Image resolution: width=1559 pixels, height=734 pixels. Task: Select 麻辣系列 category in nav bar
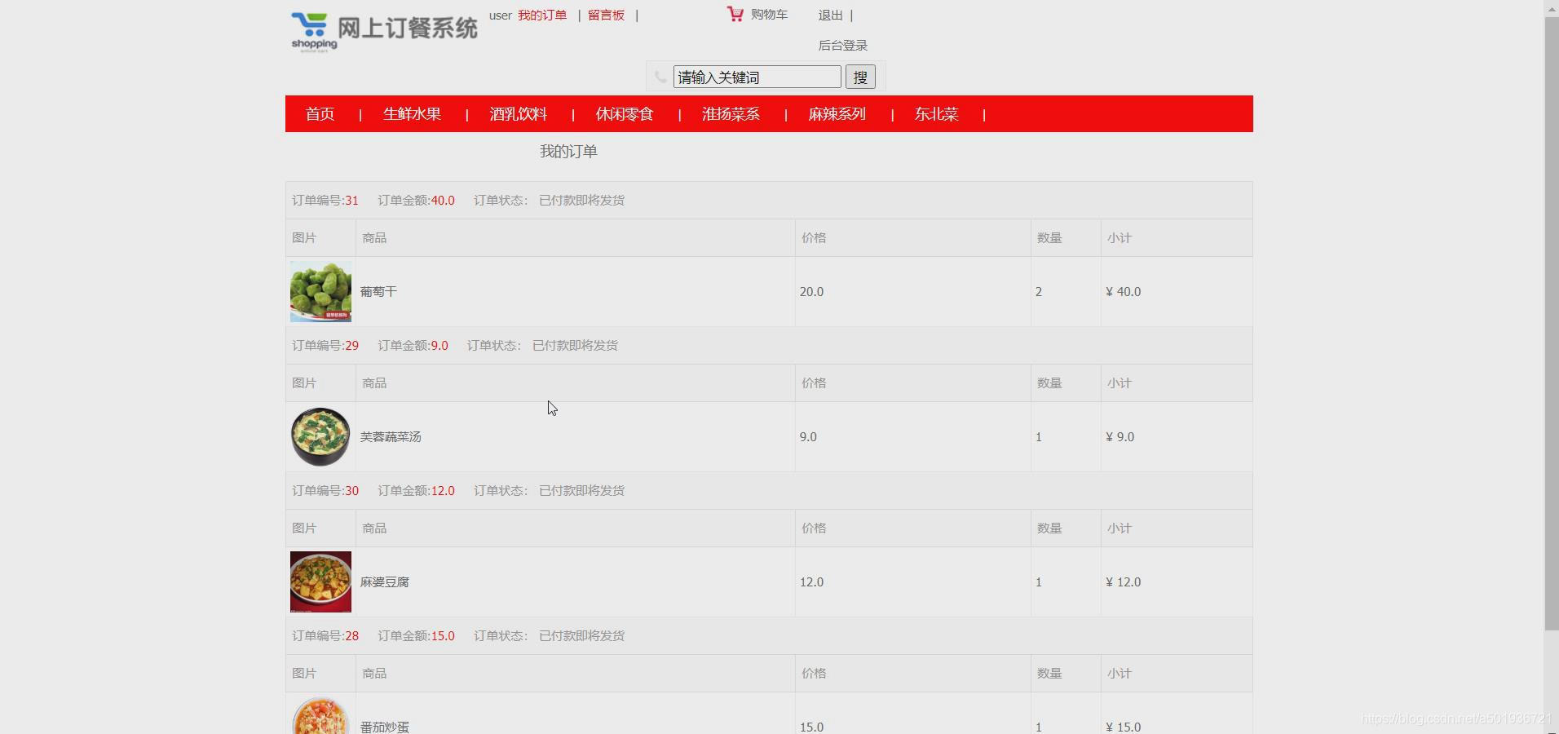(x=837, y=114)
